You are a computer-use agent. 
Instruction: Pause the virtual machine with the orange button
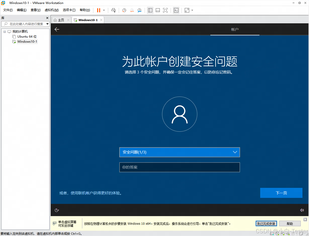click(99, 10)
